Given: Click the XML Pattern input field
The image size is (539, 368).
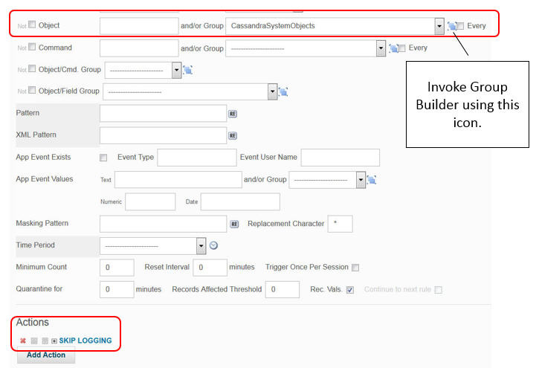Looking at the screenshot, I should (x=164, y=136).
